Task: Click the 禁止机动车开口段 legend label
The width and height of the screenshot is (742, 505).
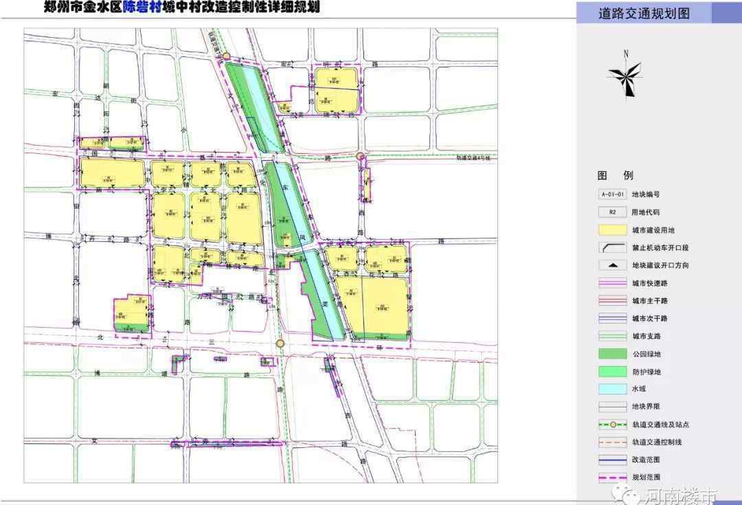Action: pyautogui.click(x=661, y=247)
